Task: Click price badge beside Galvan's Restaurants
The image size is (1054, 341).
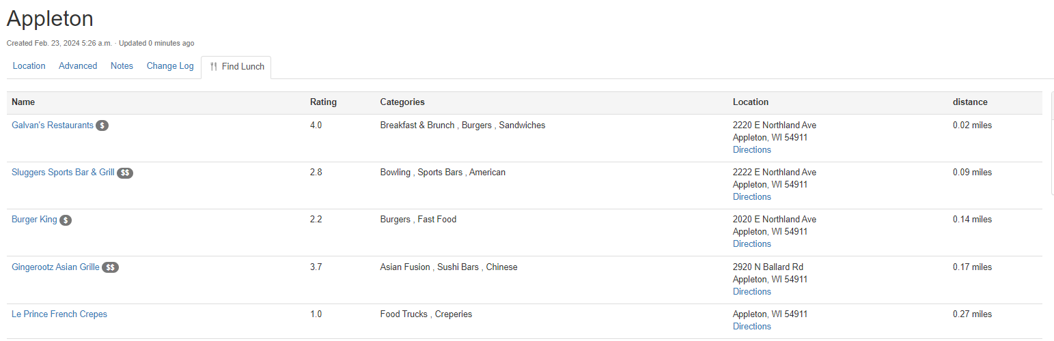Action: (102, 125)
